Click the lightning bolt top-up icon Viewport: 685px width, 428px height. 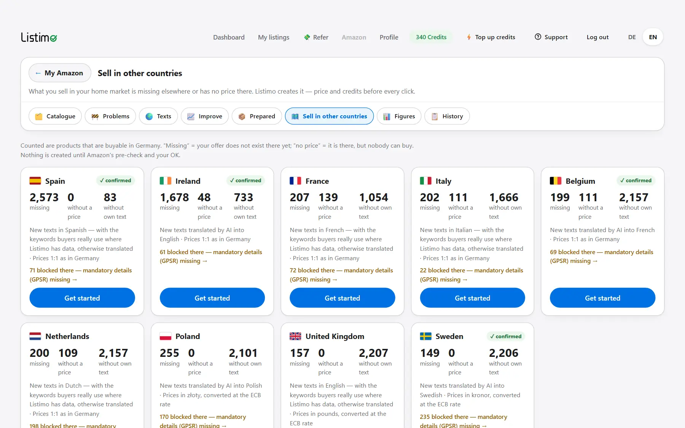click(469, 37)
